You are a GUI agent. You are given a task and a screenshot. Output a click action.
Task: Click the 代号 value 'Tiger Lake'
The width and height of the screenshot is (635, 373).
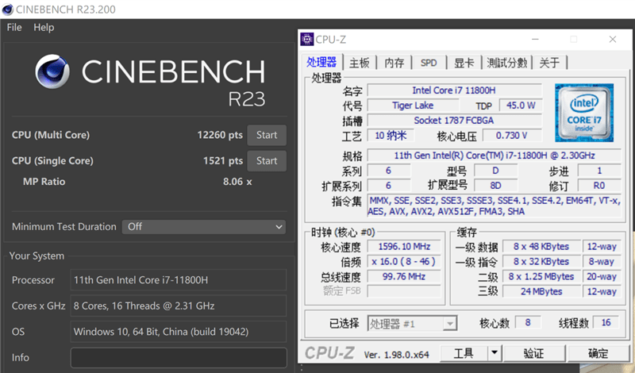(413, 106)
